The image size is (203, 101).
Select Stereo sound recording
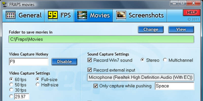point(142,60)
